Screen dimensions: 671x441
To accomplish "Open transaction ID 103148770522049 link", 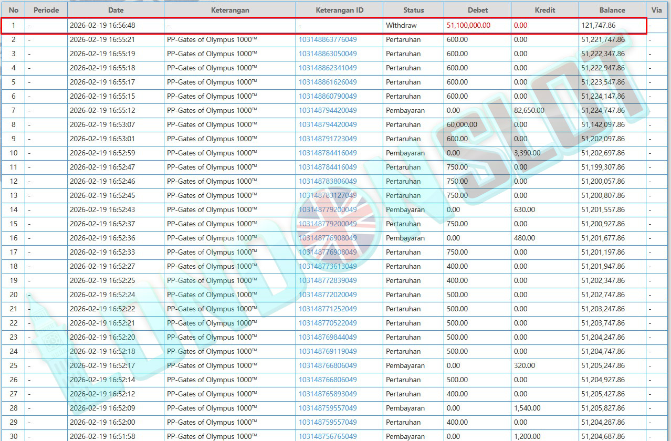I will 328,323.
